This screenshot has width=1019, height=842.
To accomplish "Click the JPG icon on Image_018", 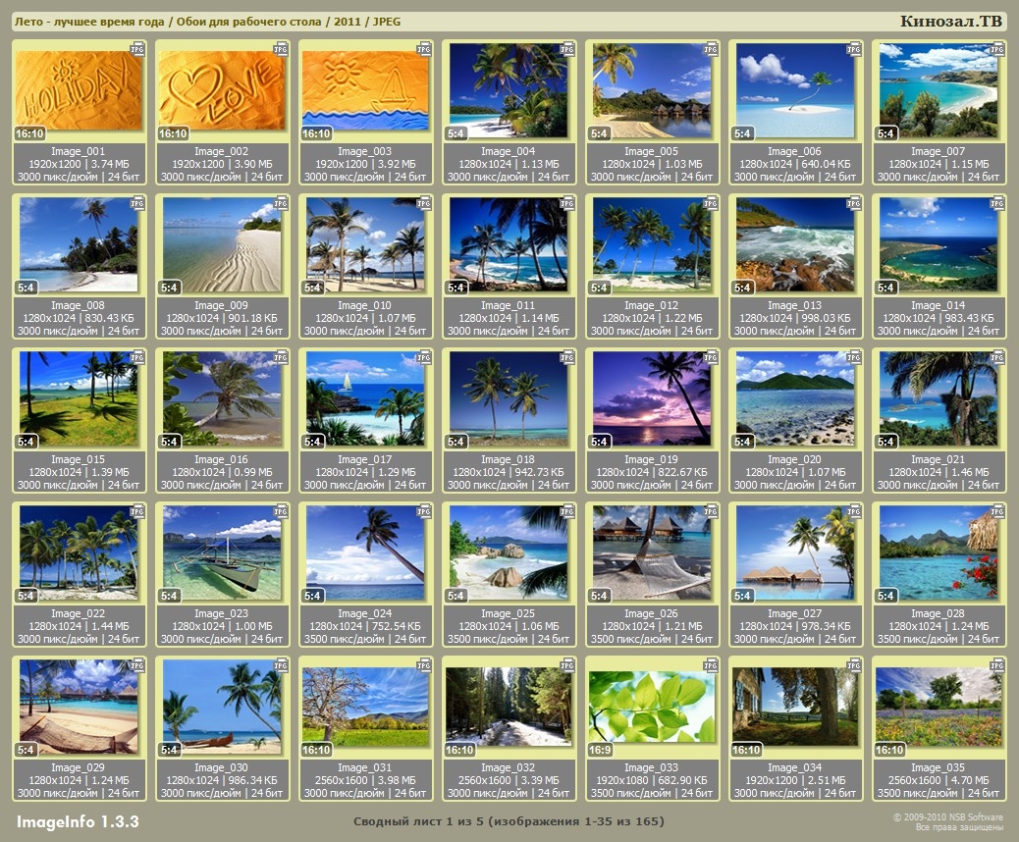I will click(x=567, y=357).
